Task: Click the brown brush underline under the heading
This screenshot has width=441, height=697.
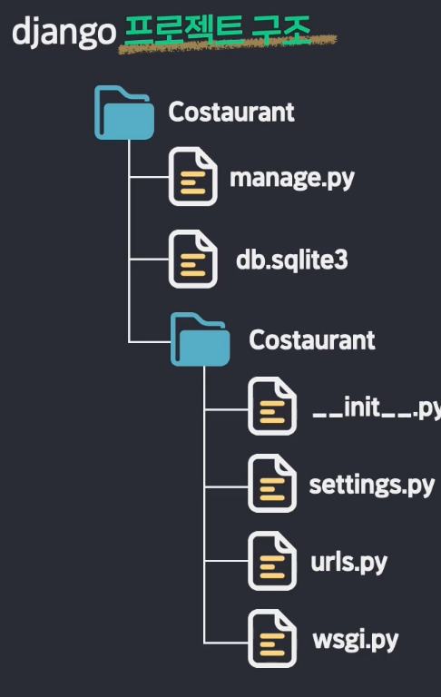Action: [x=227, y=45]
